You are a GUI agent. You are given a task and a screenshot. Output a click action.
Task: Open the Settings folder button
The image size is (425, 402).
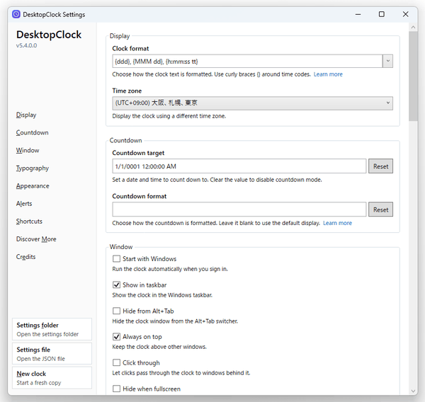52,329
